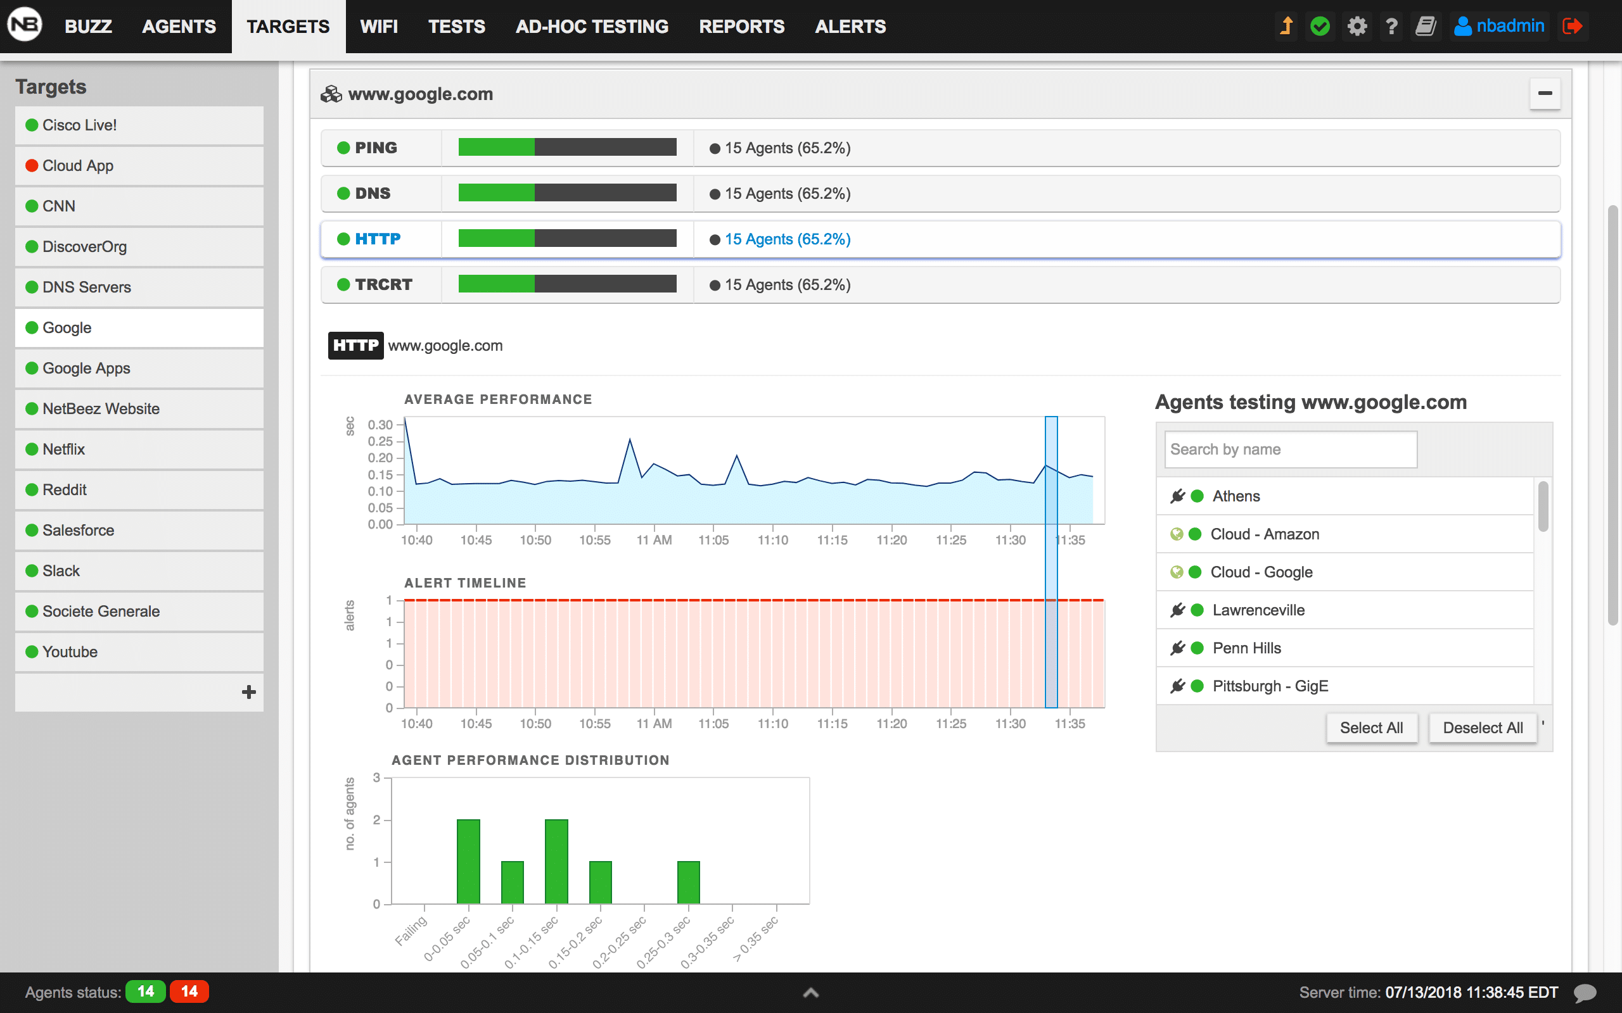This screenshot has width=1622, height=1013.
Task: Click the agents list scrollbar
Action: (x=1543, y=507)
